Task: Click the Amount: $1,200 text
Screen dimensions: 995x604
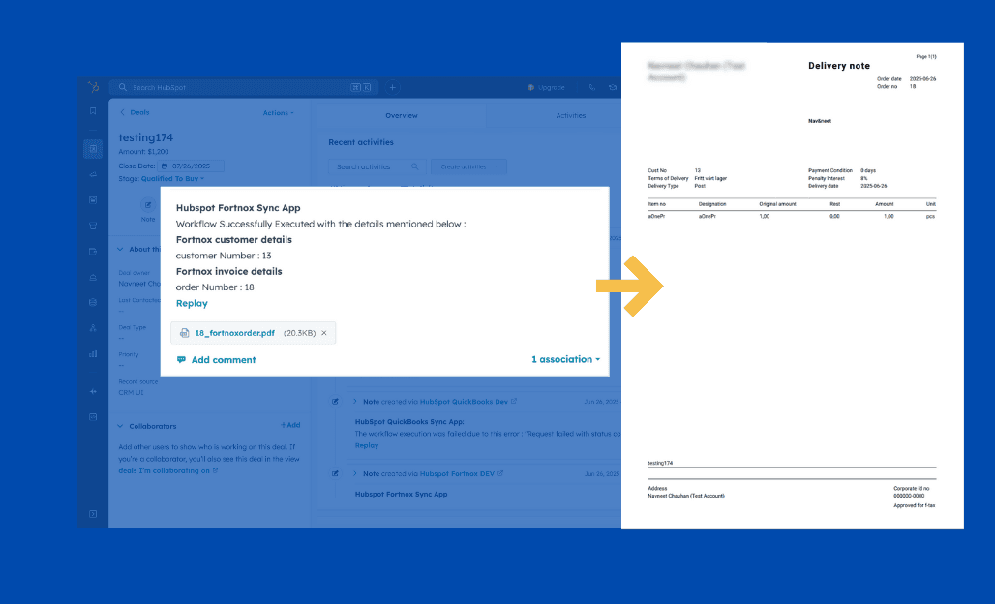Action: coord(143,152)
